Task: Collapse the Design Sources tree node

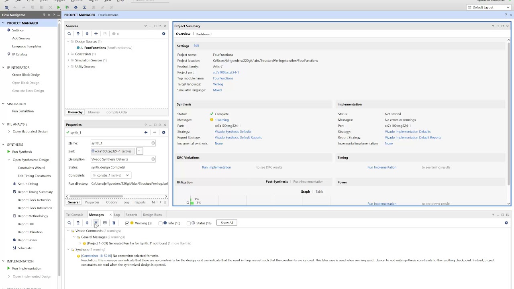Action: click(x=68, y=41)
